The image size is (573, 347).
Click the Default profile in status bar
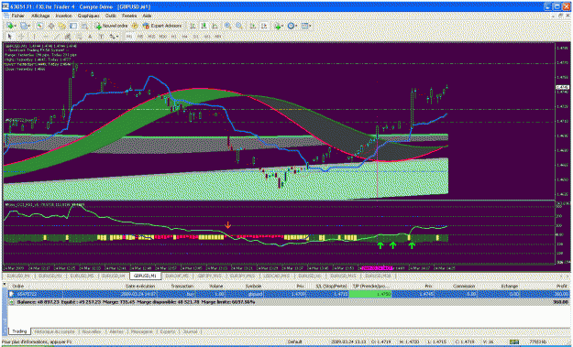pyautogui.click(x=294, y=342)
